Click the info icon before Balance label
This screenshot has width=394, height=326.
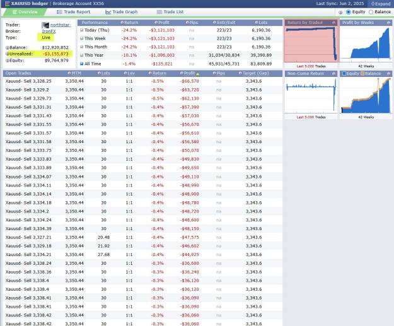pos(8,48)
